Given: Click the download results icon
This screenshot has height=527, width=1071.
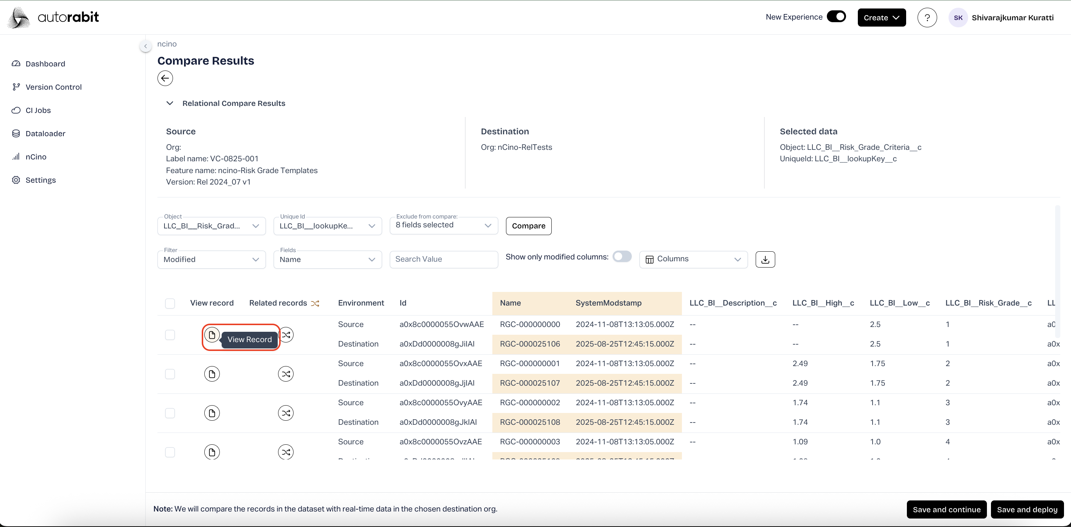Looking at the screenshot, I should [765, 259].
